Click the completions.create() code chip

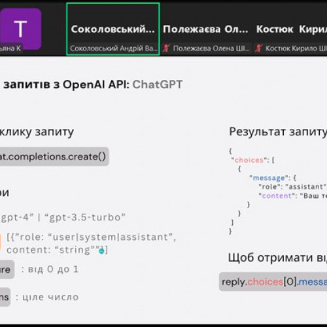(x=53, y=156)
